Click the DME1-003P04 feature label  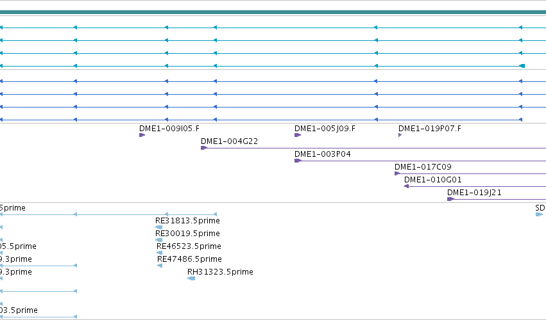(x=323, y=154)
